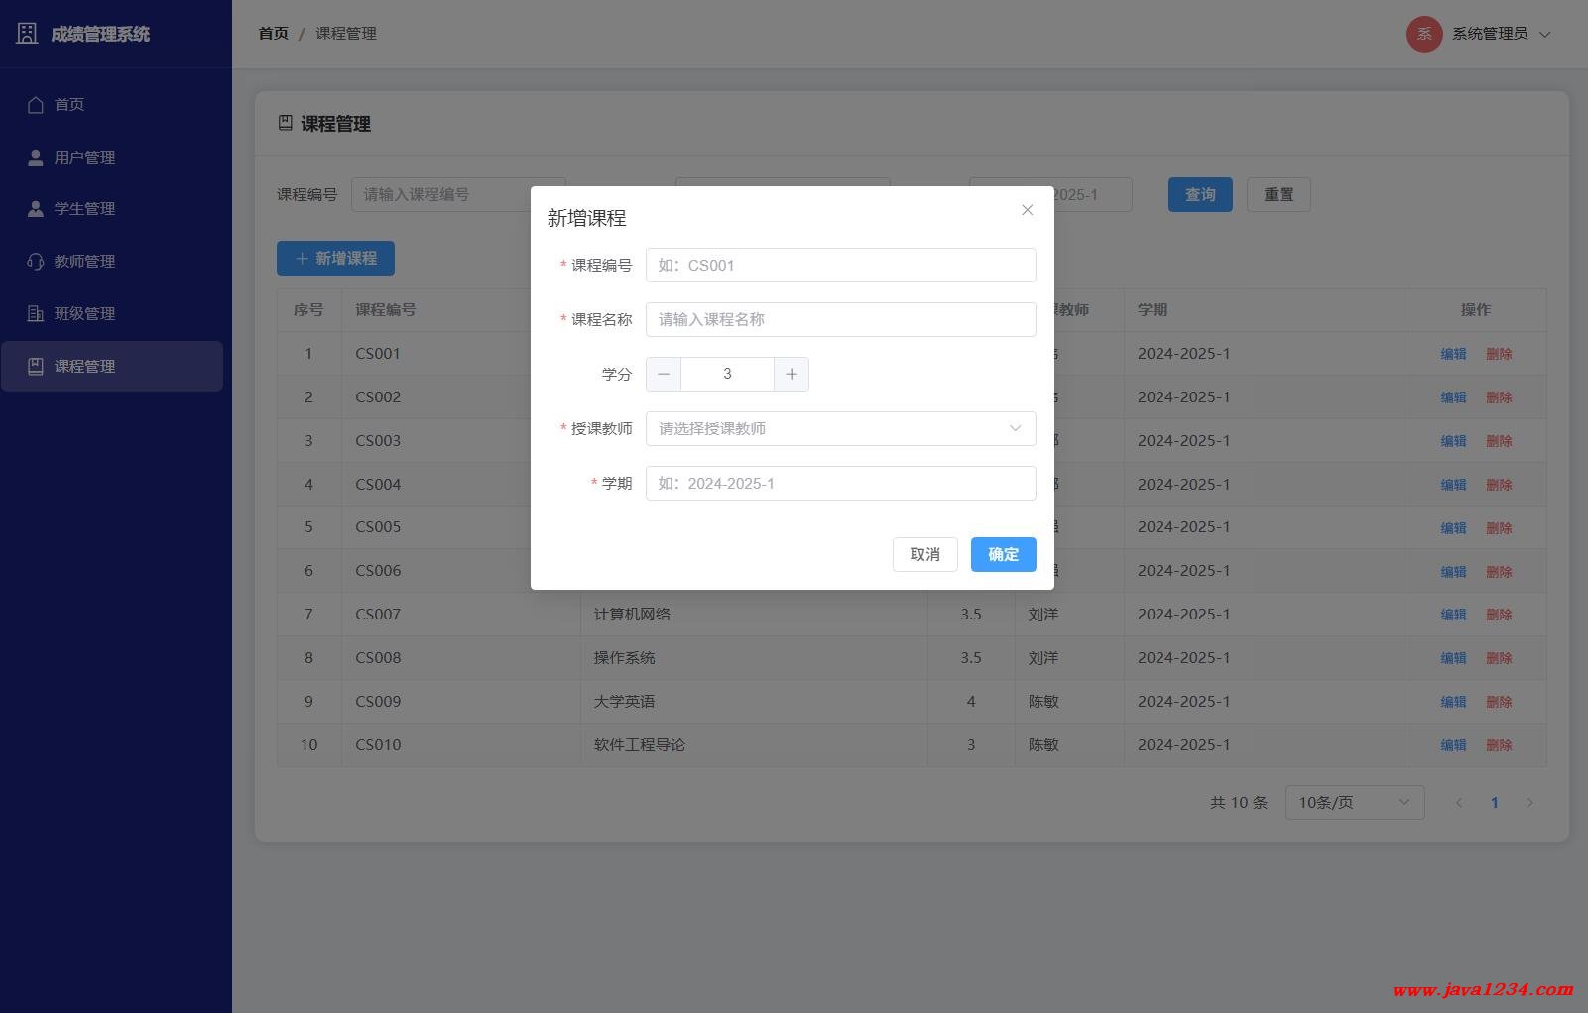Screen dimensions: 1588x1013
Task: Close the new course dialog with X
Action: point(1027,210)
